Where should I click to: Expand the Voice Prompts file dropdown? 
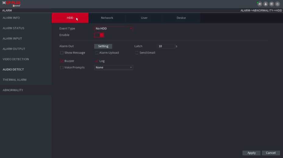pos(113,68)
